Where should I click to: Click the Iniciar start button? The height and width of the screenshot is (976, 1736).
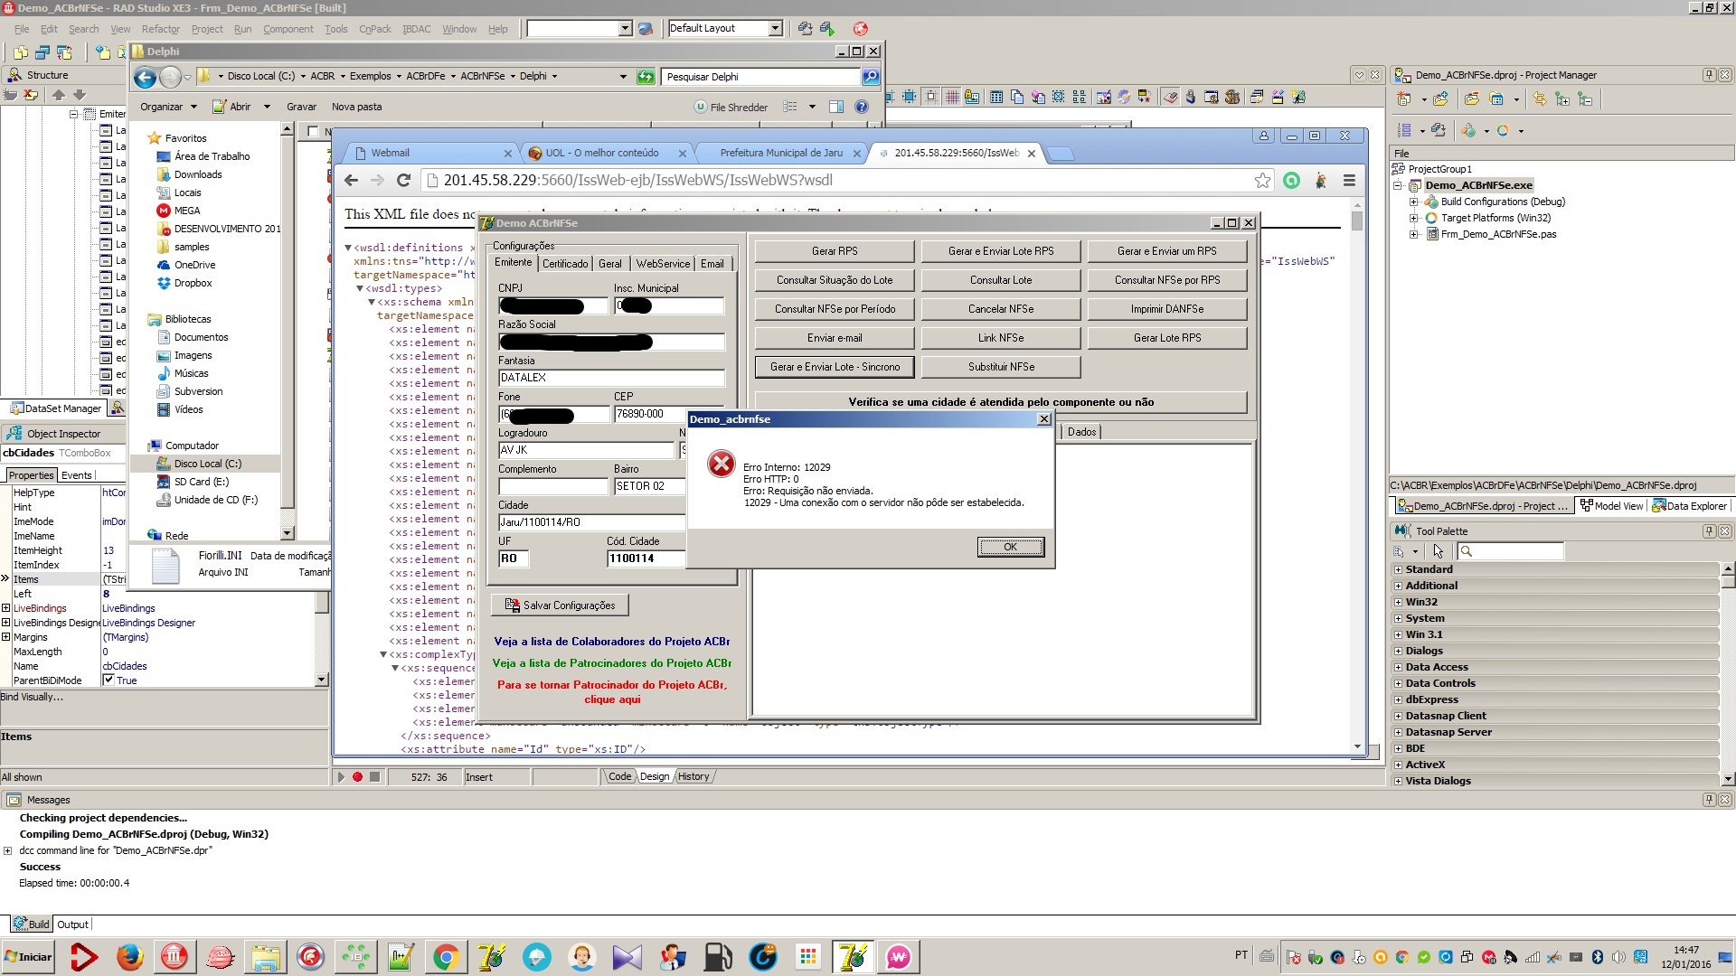(x=29, y=957)
